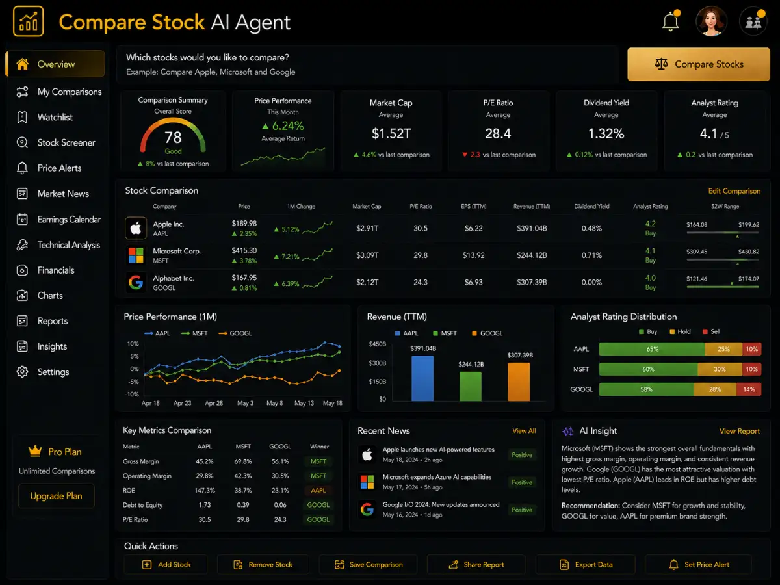Click the Google logo in Recent News
The height and width of the screenshot is (585, 780).
pyautogui.click(x=367, y=509)
